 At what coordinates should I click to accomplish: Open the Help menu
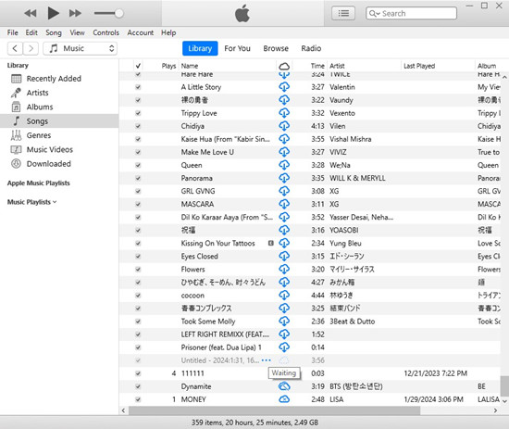(x=168, y=32)
